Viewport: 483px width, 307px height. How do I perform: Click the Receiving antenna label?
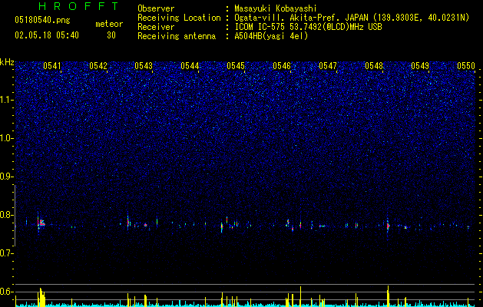pyautogui.click(x=177, y=36)
